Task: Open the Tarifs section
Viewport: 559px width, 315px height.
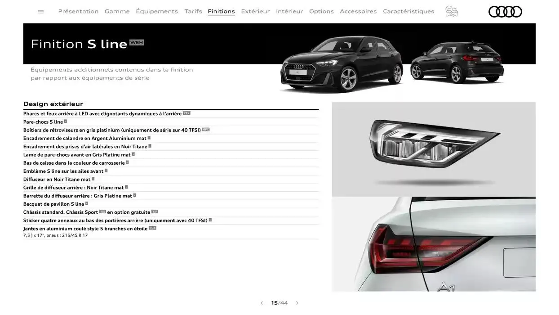Action: (x=193, y=11)
